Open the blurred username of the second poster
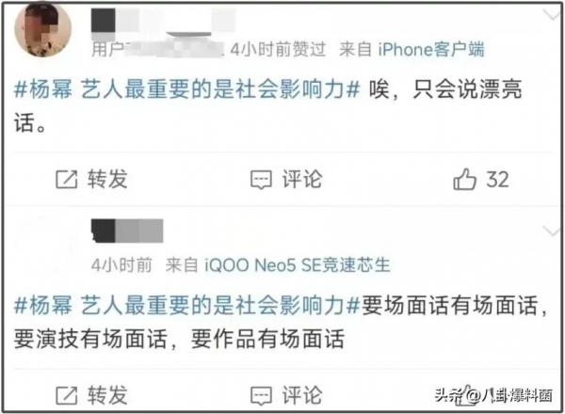 (127, 231)
